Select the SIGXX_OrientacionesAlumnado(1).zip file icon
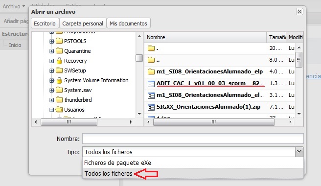Screen dimensions: 321x186 click(151, 107)
